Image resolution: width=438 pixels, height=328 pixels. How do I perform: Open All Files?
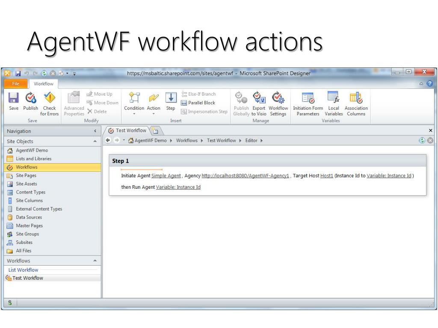(53, 251)
